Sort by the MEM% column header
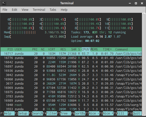This screenshot has width=146, height=117. coord(94,49)
